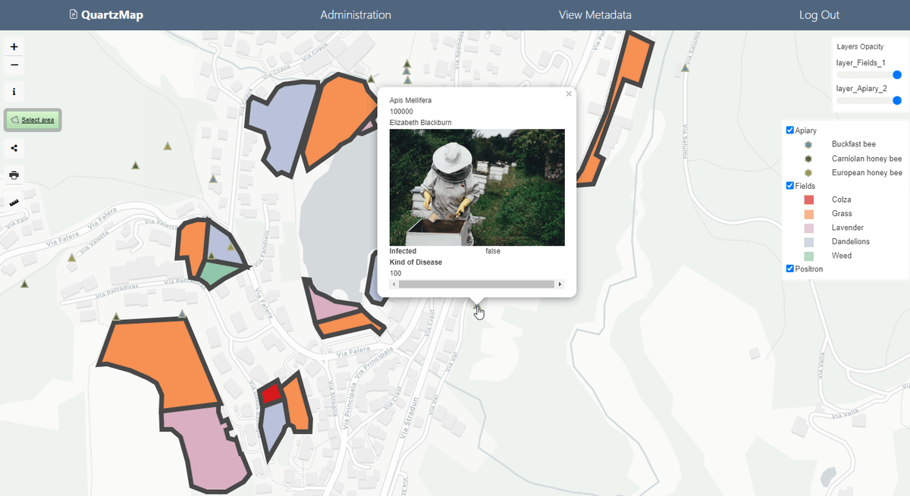The image size is (910, 496).
Task: Select the zoom in tool
Action: 13,46
